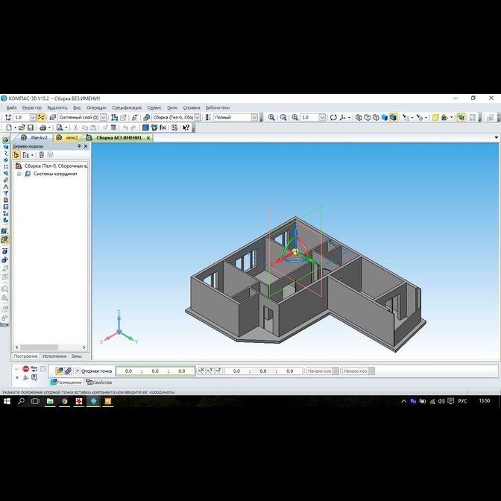Select the Построение tree tab
The height and width of the screenshot is (501, 501).
(x=25, y=356)
